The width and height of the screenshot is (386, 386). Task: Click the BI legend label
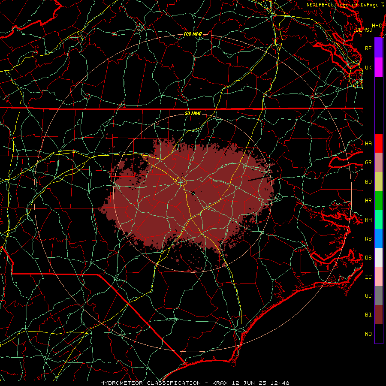368,315
